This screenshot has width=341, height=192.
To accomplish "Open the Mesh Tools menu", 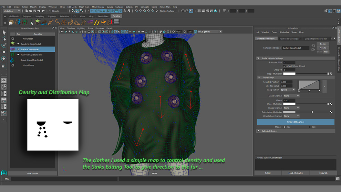I will pyautogui.click(x=84, y=7).
